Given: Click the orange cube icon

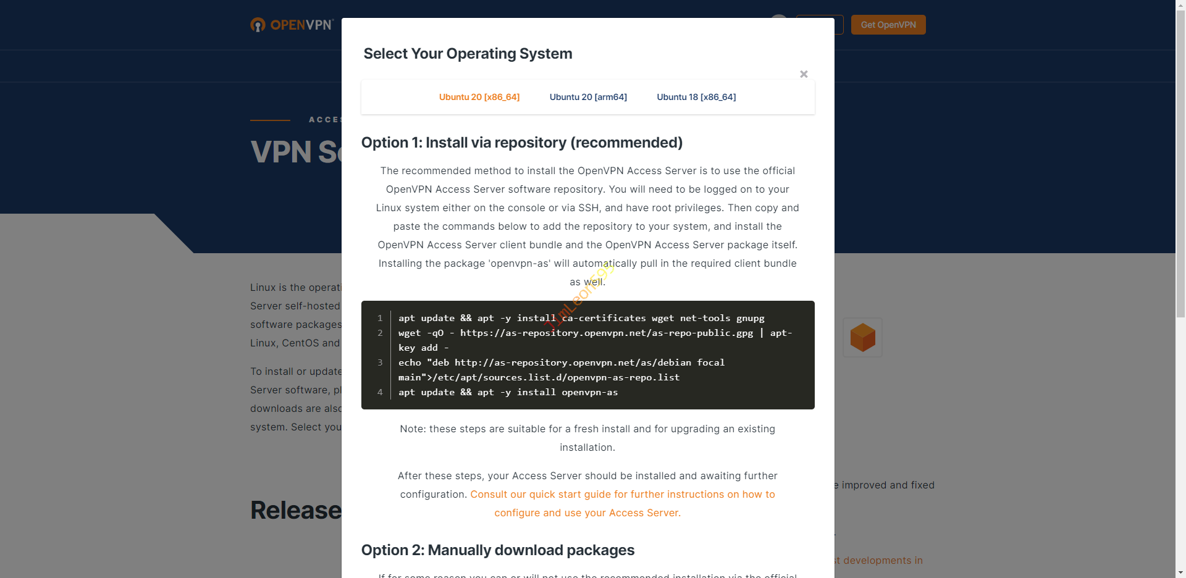Looking at the screenshot, I should pos(862,337).
